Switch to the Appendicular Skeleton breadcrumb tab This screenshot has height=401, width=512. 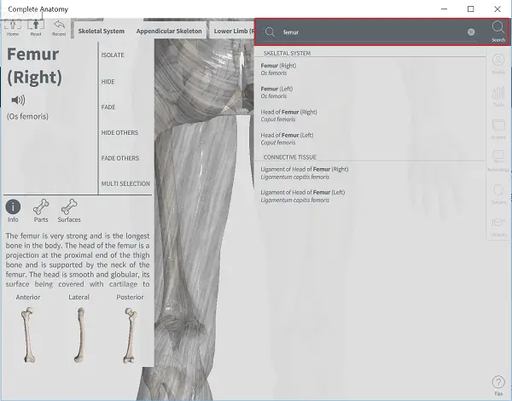coord(169,31)
